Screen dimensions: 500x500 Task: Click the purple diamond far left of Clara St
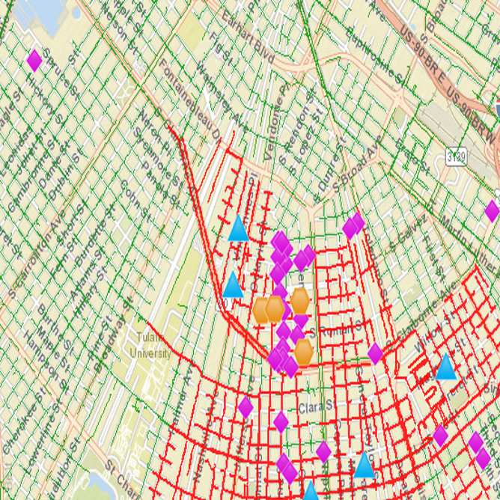246,407
